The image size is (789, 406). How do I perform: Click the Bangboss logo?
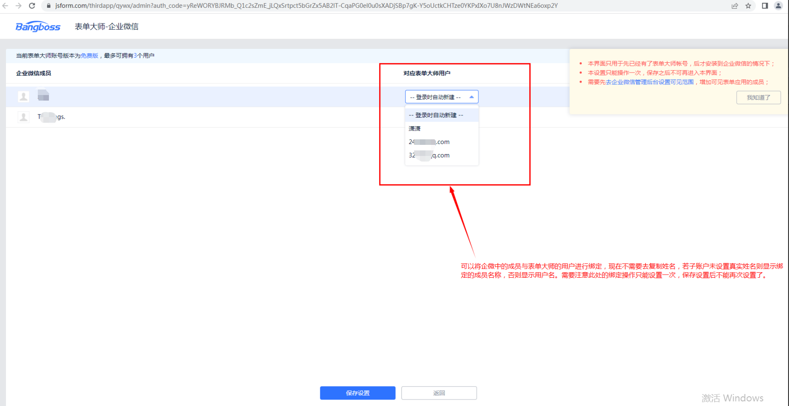click(38, 27)
